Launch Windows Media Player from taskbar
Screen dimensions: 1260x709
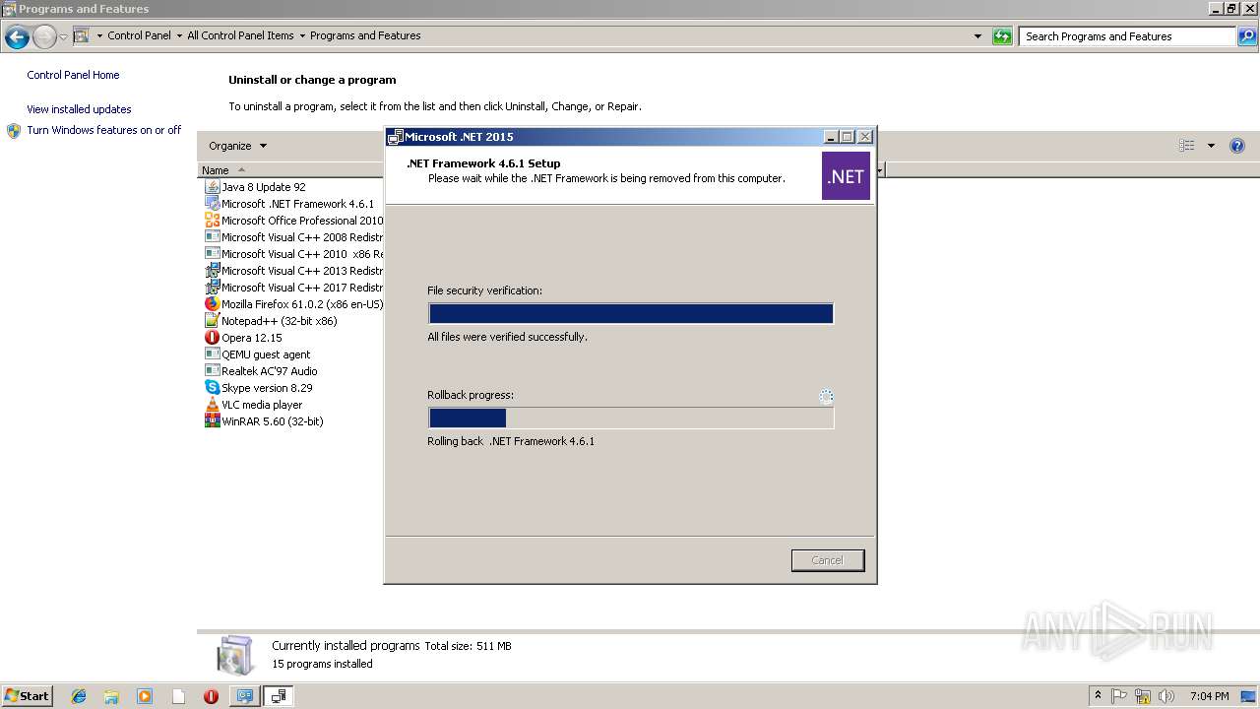point(145,696)
